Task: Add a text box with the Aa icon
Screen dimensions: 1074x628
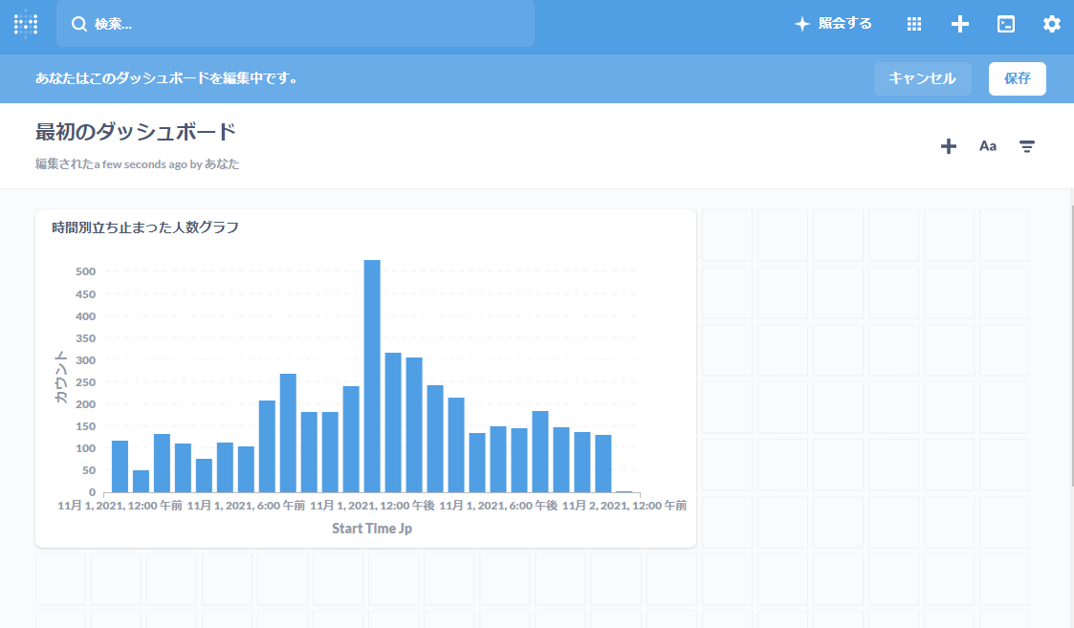Action: pos(988,146)
